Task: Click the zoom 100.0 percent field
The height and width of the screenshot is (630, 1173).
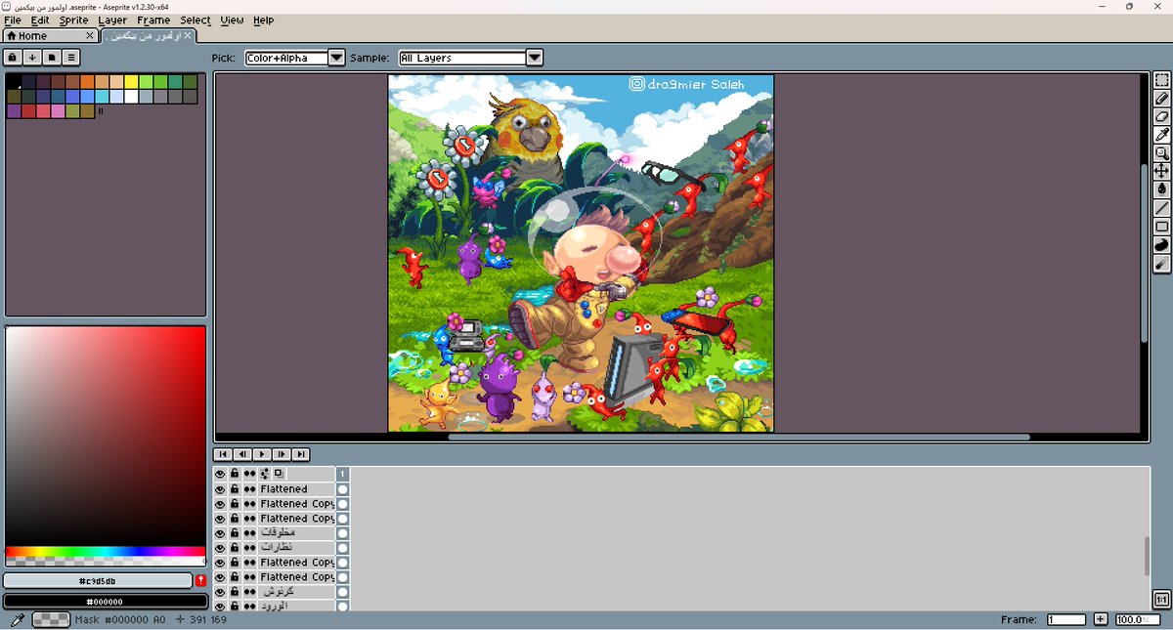Action: 1137,619
